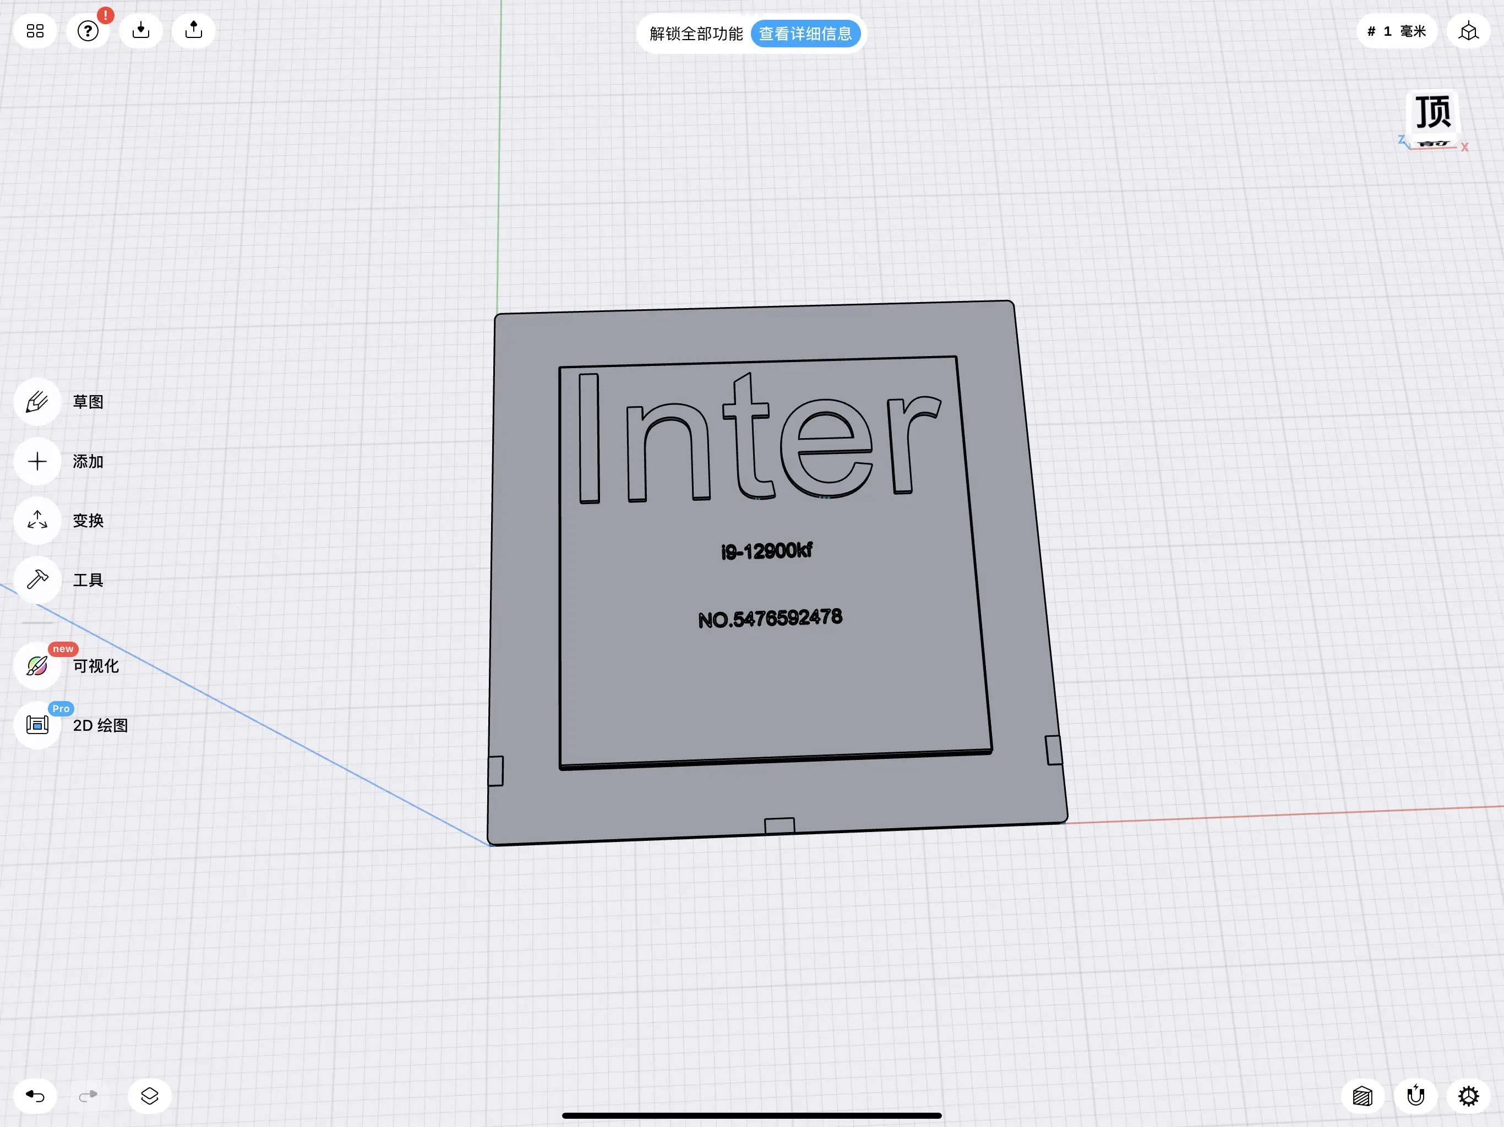The image size is (1504, 1127).
Task: Open the Visualization (可视化) icon
Action: pos(37,665)
